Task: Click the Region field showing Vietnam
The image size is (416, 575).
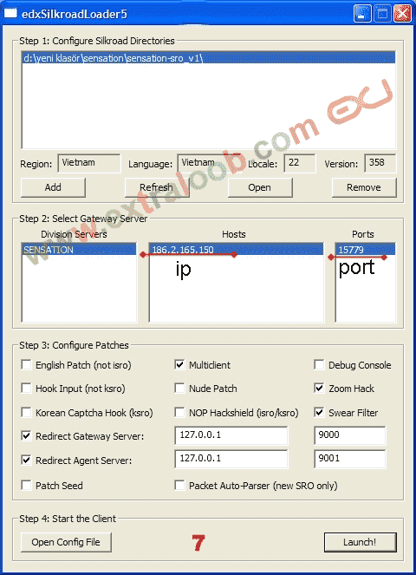Action: click(x=89, y=163)
